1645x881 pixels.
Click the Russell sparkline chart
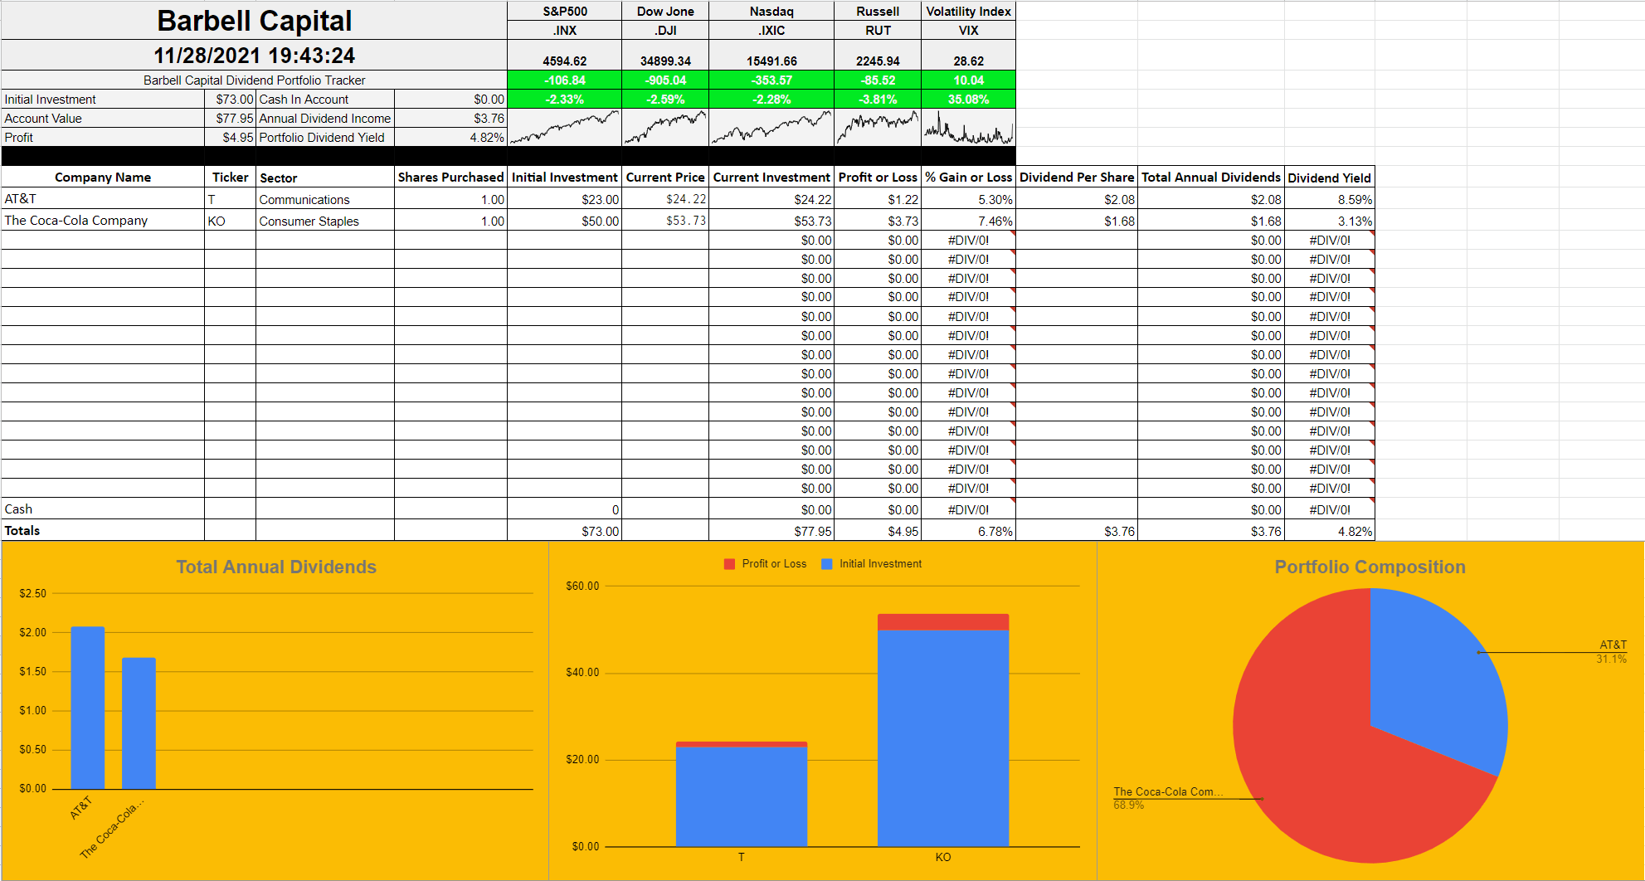878,128
